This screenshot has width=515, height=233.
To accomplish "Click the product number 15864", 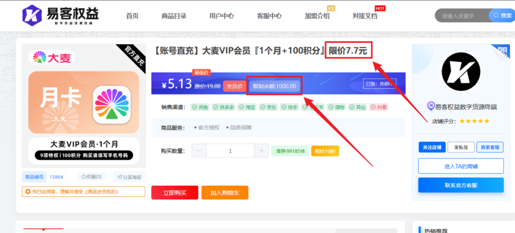I will tap(56, 177).
